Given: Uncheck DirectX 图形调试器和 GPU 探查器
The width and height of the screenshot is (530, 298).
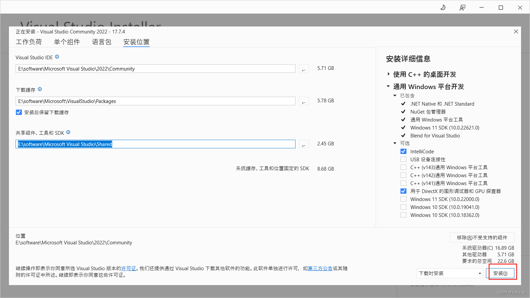Looking at the screenshot, I should click(403, 191).
